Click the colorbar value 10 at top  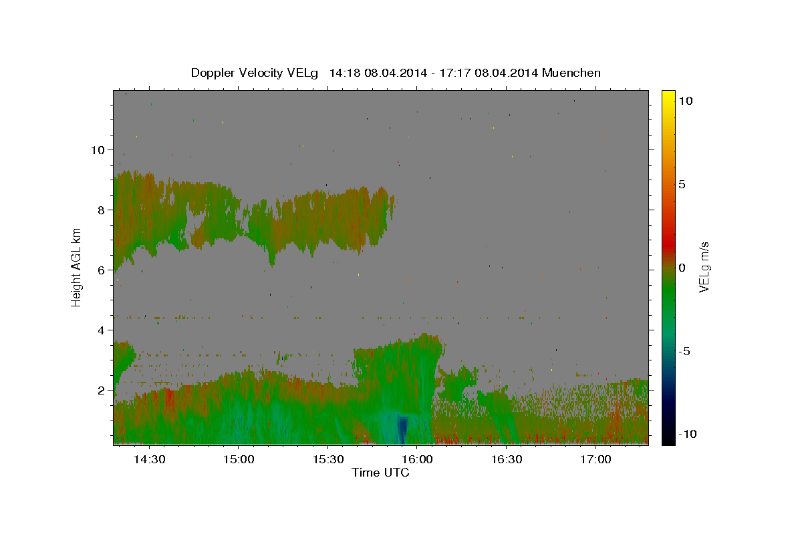point(685,101)
